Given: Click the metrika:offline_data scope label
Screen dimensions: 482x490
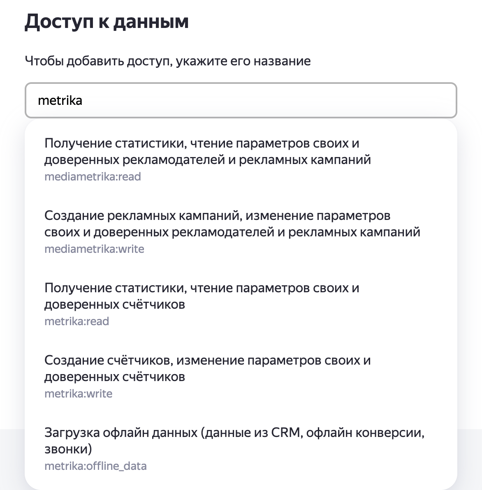Looking at the screenshot, I should point(95,466).
